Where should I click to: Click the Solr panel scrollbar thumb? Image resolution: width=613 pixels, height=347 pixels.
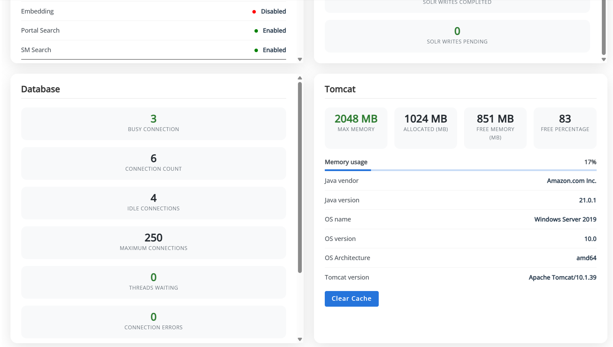(604, 28)
